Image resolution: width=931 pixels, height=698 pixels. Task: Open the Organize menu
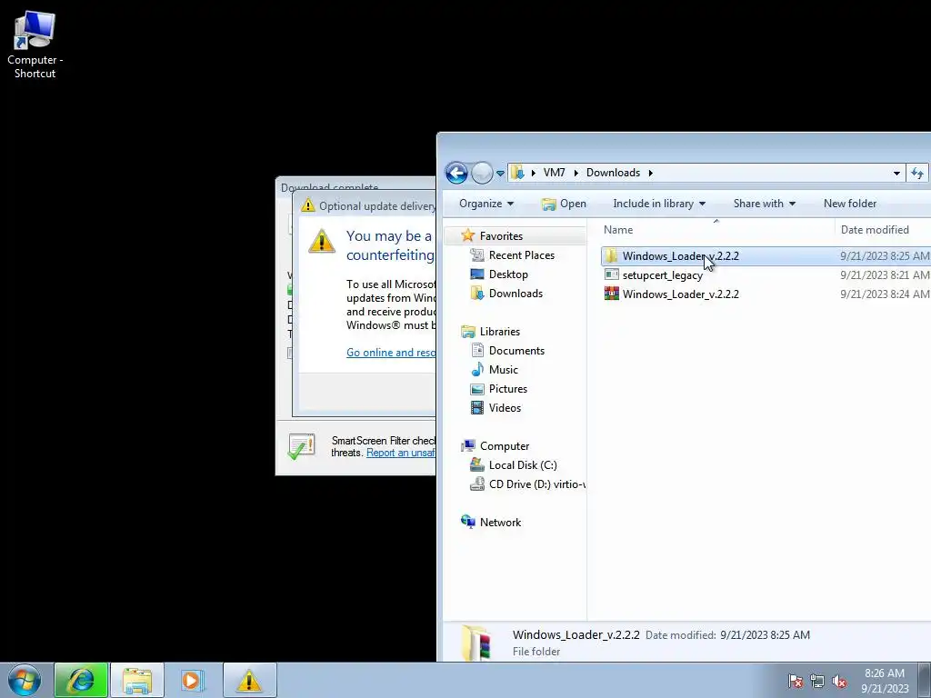coord(486,204)
